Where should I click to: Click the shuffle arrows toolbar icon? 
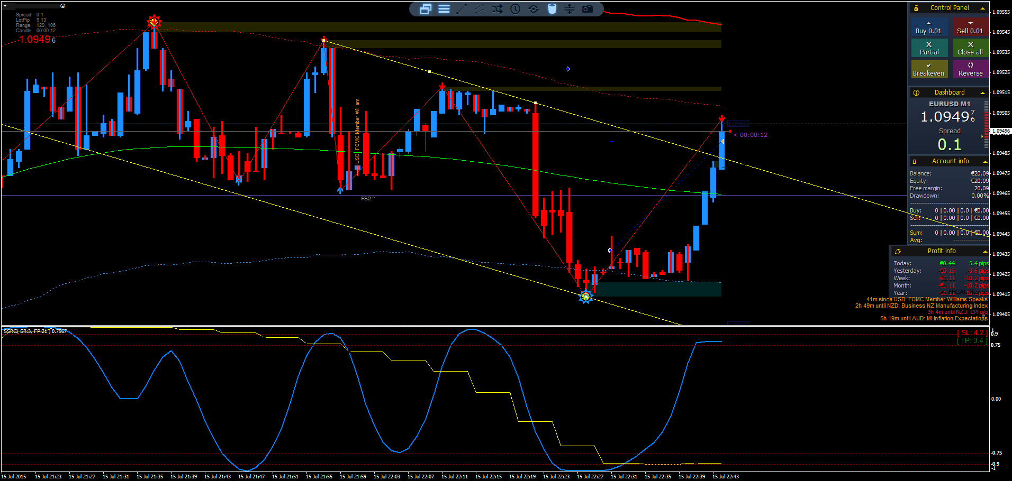tap(498, 9)
